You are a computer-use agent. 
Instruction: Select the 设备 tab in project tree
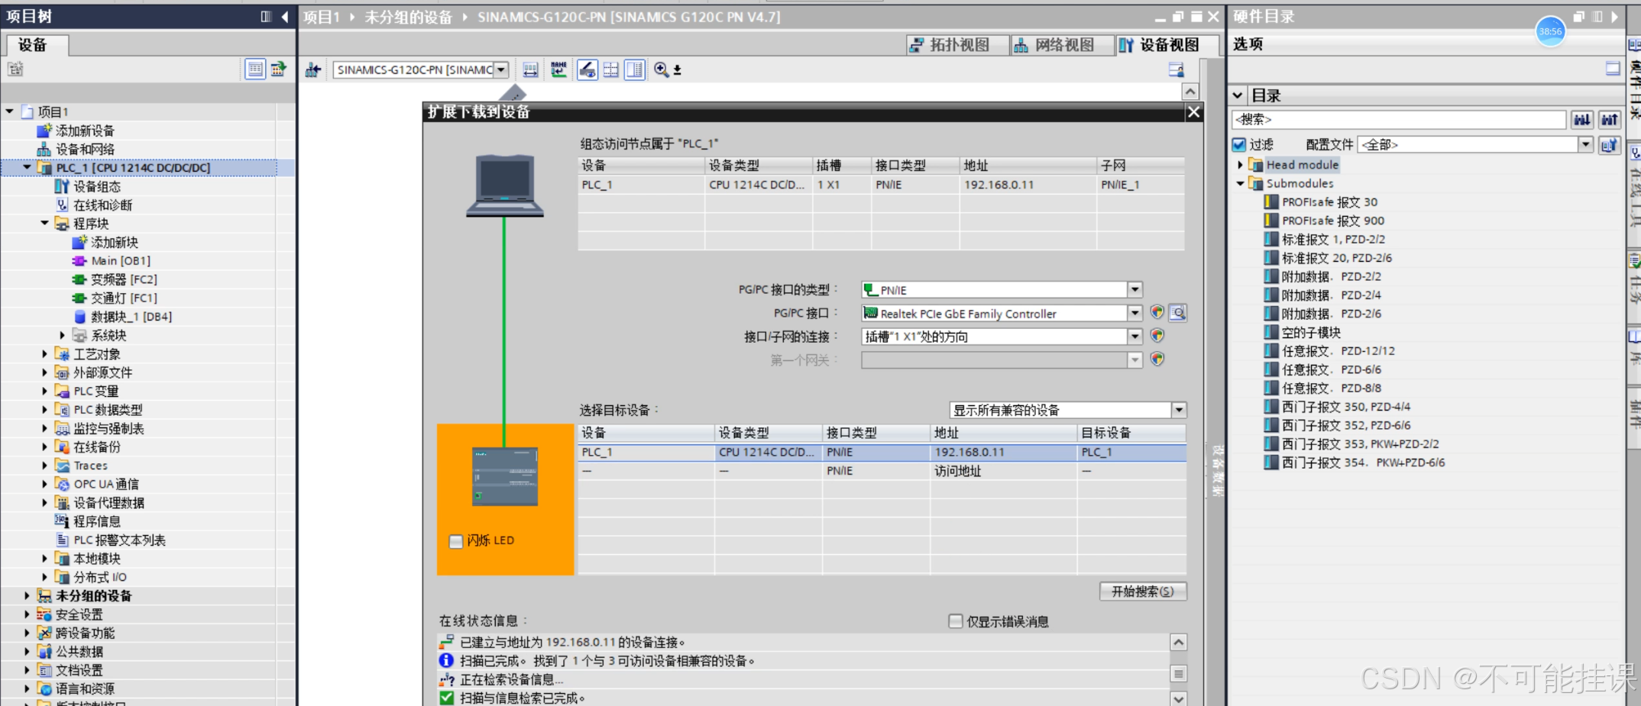[x=35, y=45]
